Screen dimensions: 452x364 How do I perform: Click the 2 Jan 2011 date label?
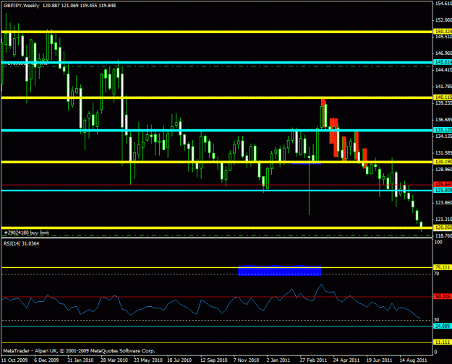coord(278,360)
